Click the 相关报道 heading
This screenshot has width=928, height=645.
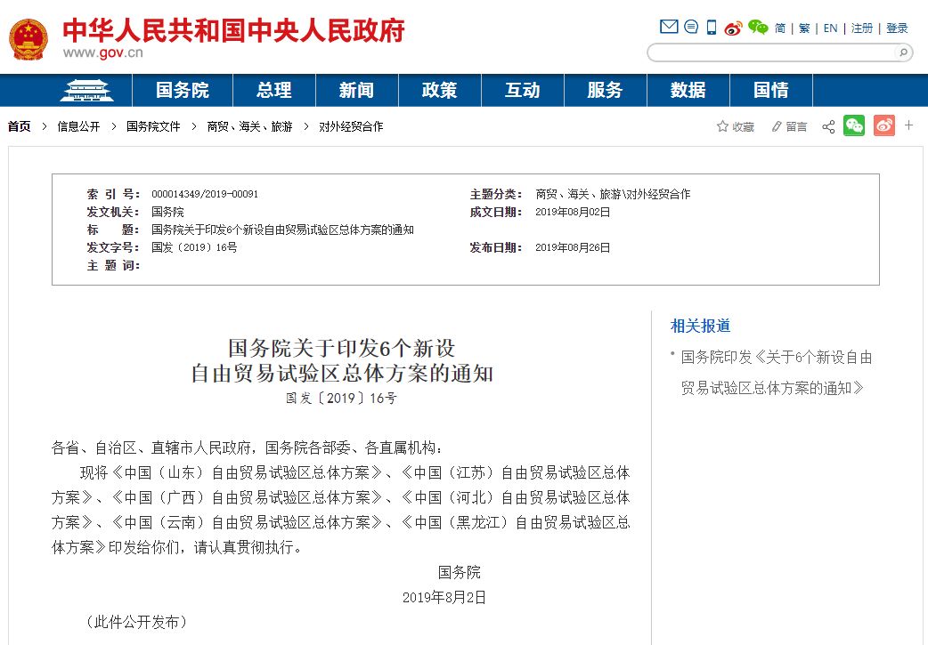(700, 326)
